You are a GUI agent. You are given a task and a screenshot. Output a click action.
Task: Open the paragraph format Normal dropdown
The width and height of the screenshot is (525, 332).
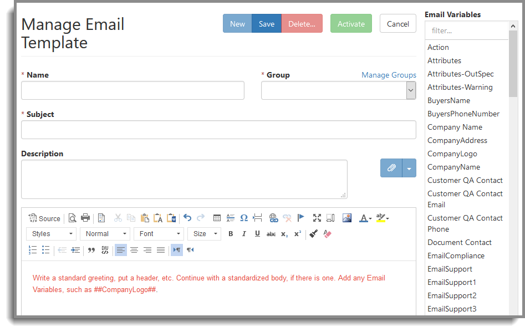[105, 233]
